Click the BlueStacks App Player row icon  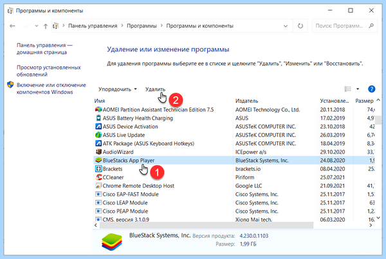click(98, 160)
